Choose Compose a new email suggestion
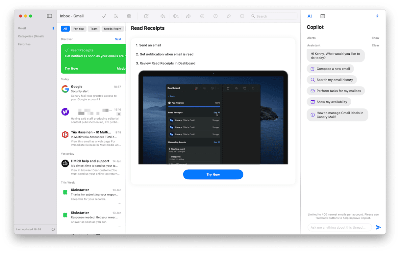 [330, 69]
